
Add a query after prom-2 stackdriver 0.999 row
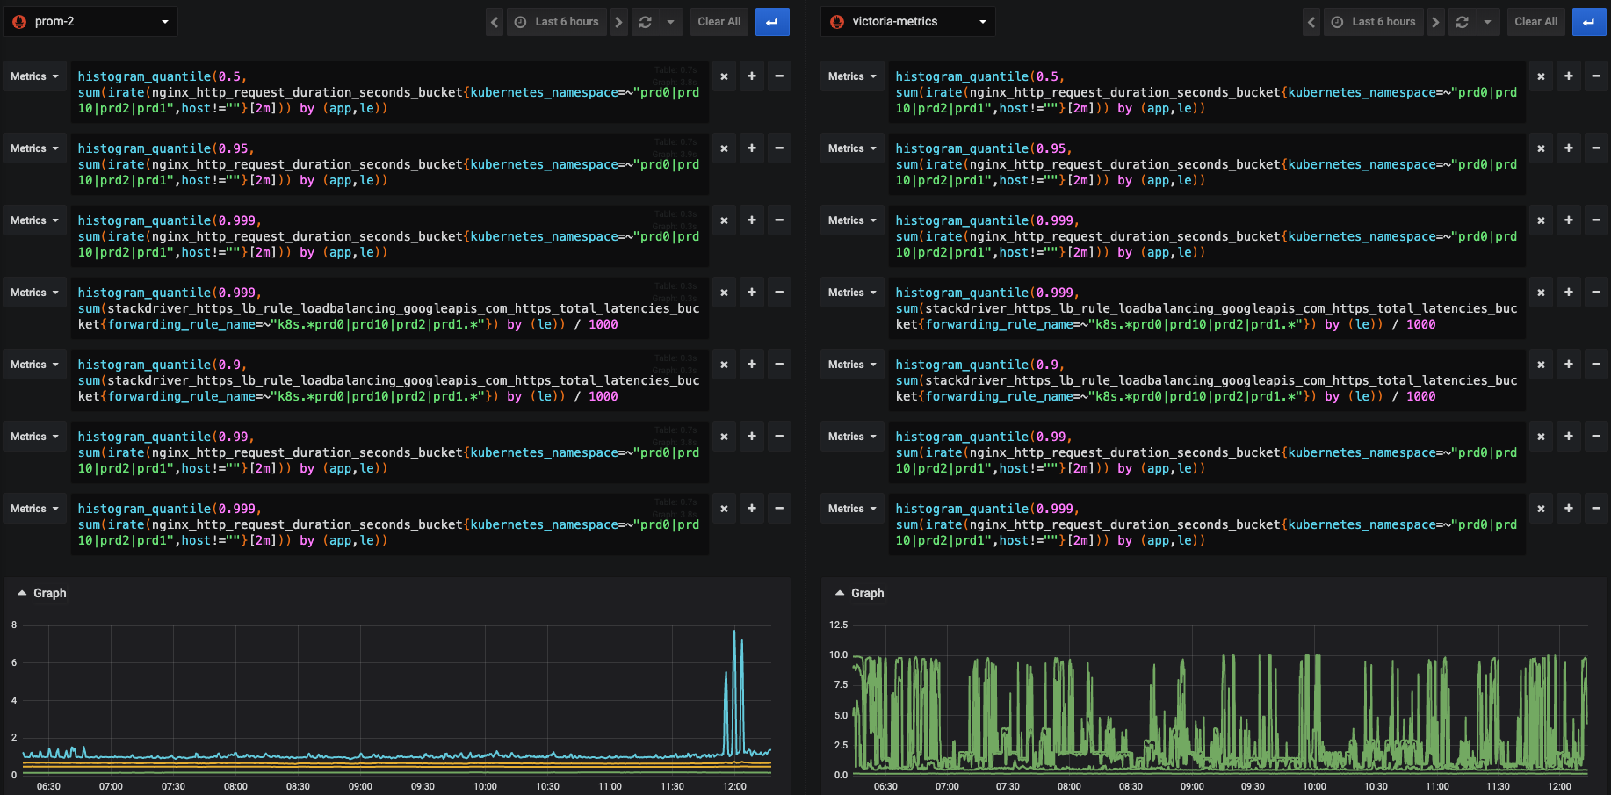coord(752,293)
